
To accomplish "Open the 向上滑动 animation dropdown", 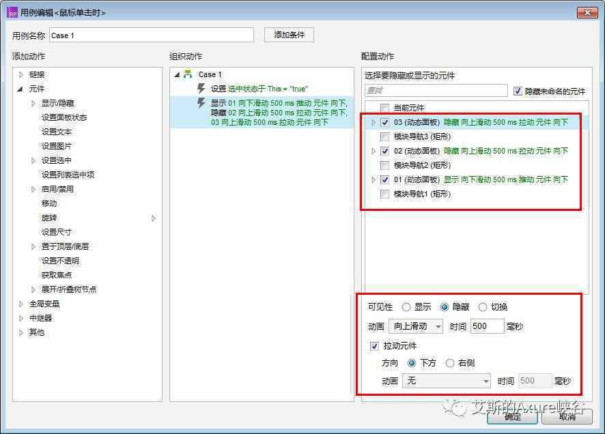I will click(416, 326).
